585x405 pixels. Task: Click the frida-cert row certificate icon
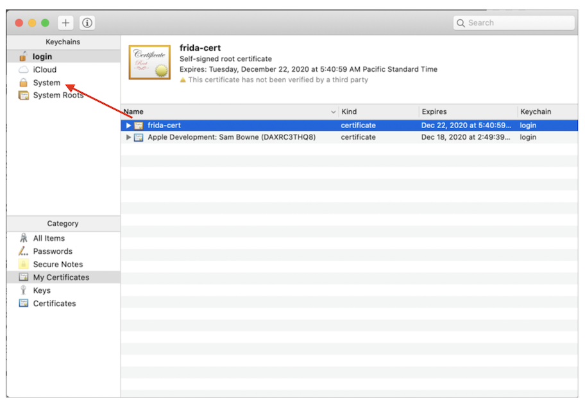(139, 125)
